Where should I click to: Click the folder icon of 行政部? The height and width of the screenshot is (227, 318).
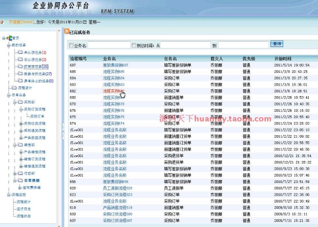pos(20,173)
